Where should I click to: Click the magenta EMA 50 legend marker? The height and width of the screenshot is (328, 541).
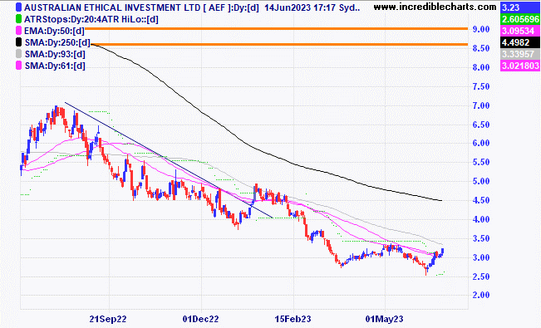pos(18,31)
